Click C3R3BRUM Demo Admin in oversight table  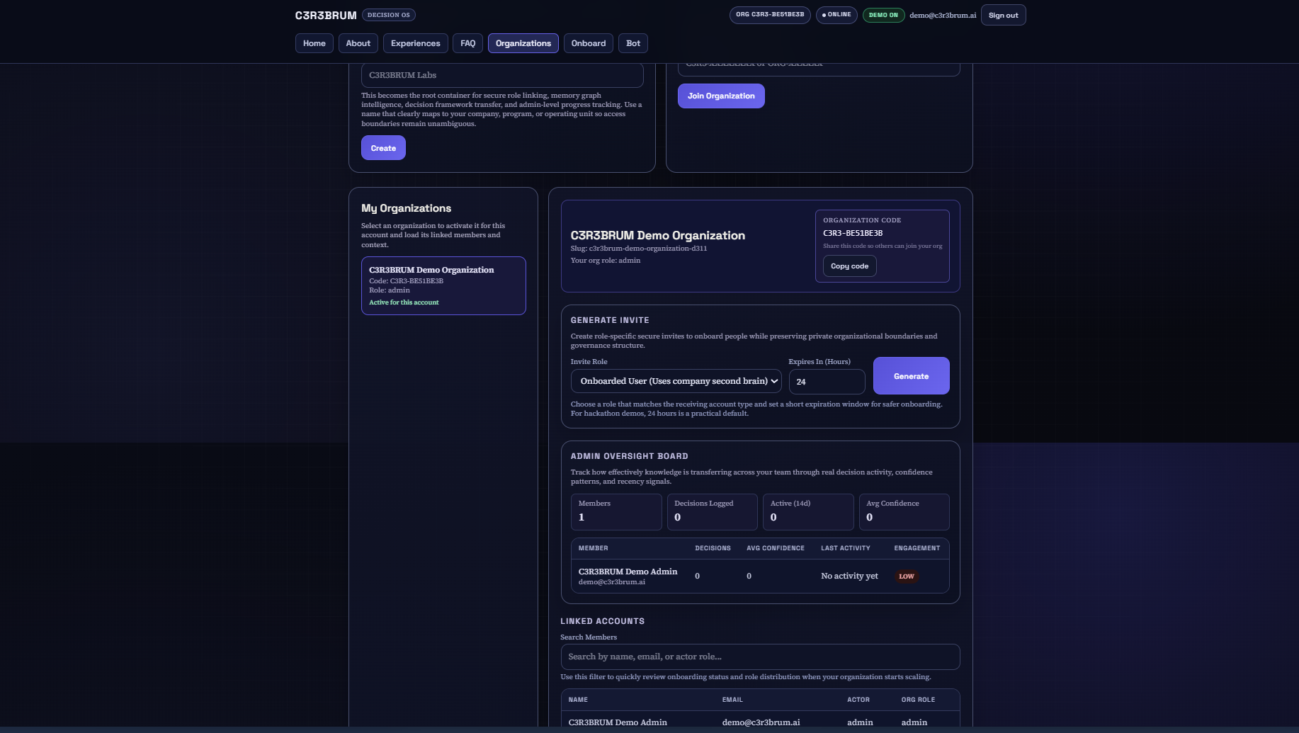628,572
